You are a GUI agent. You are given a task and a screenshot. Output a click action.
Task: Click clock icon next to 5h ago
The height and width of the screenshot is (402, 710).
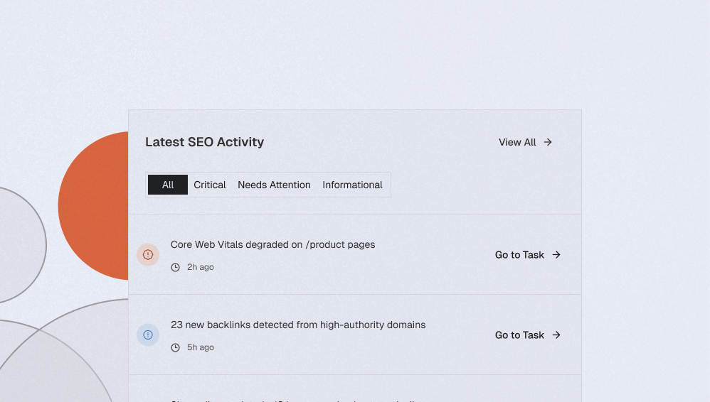point(175,347)
